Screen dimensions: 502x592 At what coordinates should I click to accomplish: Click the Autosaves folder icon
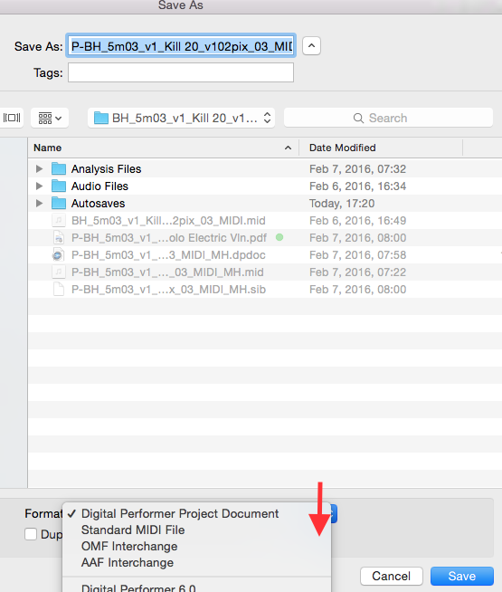[x=59, y=204]
